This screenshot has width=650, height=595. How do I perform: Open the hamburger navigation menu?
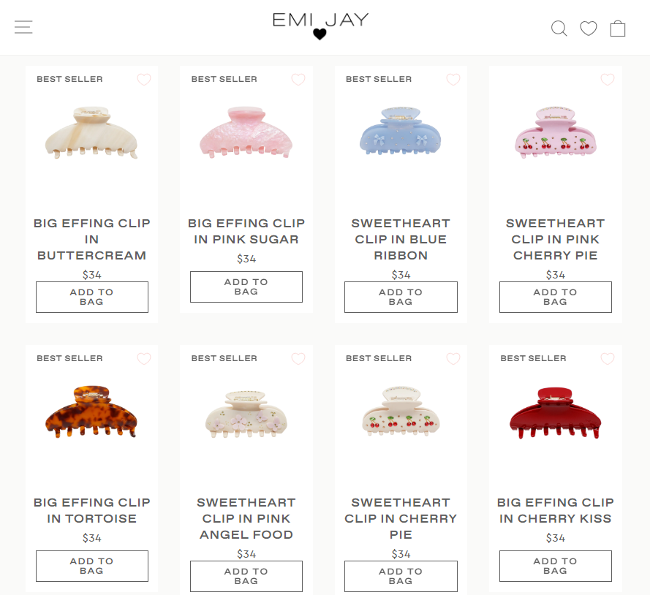[23, 27]
